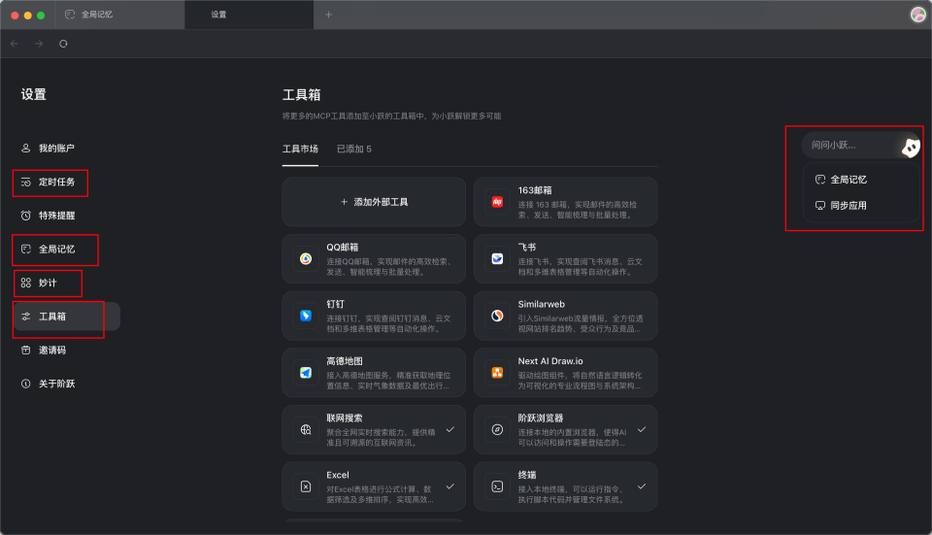
Task: Click the 终端 terminal icon
Action: coord(497,486)
